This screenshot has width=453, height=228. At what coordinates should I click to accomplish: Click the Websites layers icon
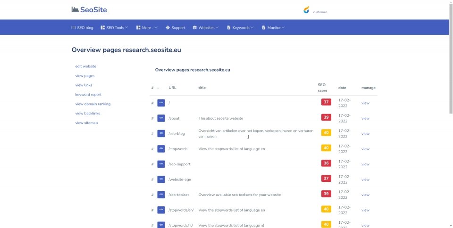point(195,28)
